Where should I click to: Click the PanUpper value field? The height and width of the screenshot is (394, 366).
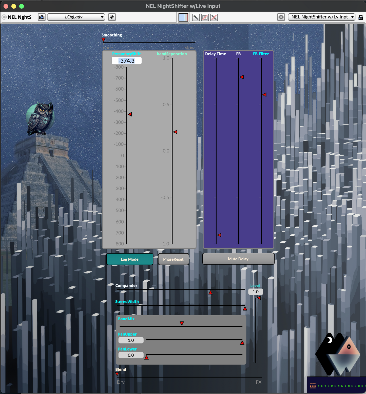tap(131, 340)
